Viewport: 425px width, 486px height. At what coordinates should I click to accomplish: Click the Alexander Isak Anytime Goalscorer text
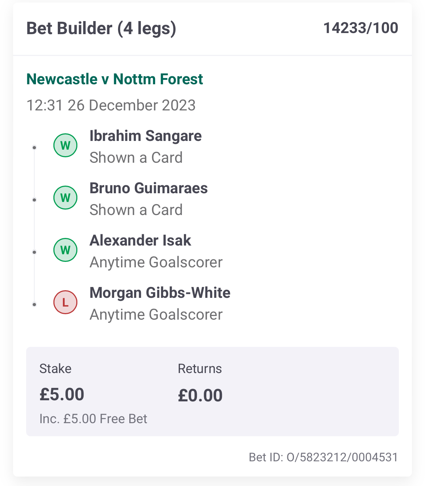[x=156, y=262]
